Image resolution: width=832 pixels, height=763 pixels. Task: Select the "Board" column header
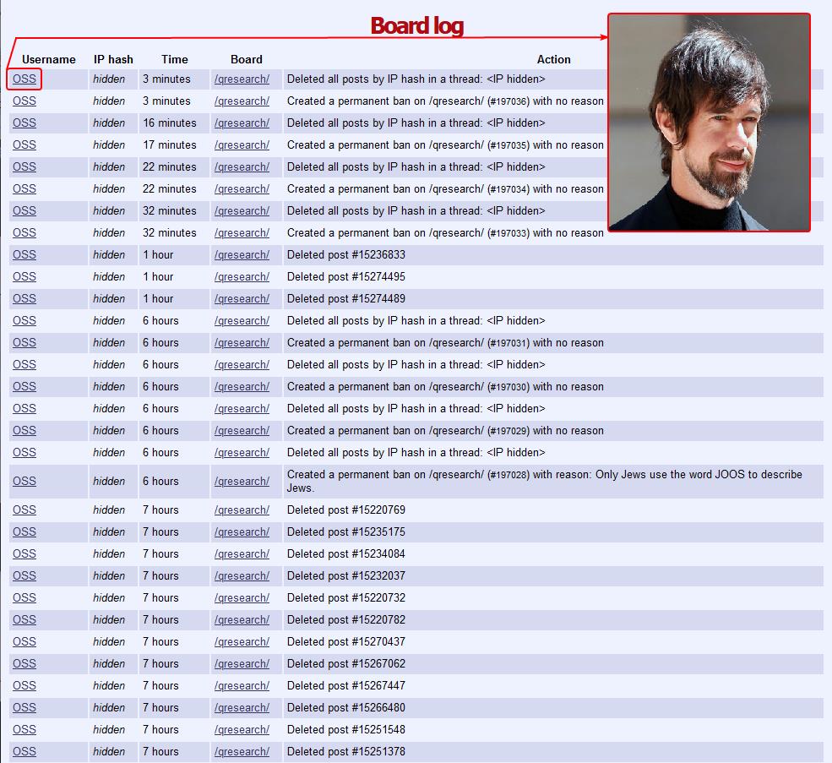pos(247,59)
